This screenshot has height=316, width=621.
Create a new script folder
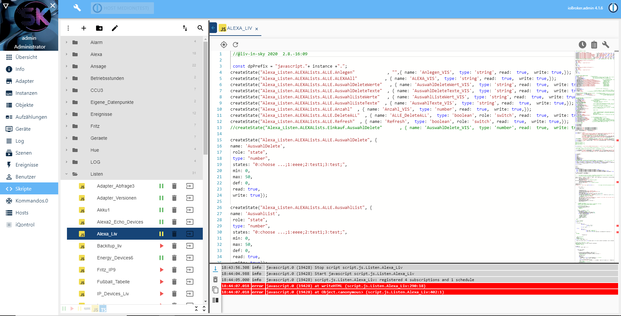point(99,28)
